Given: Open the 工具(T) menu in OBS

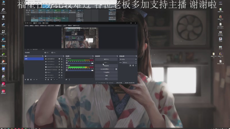Looking at the screenshot, I should pos(64,26).
